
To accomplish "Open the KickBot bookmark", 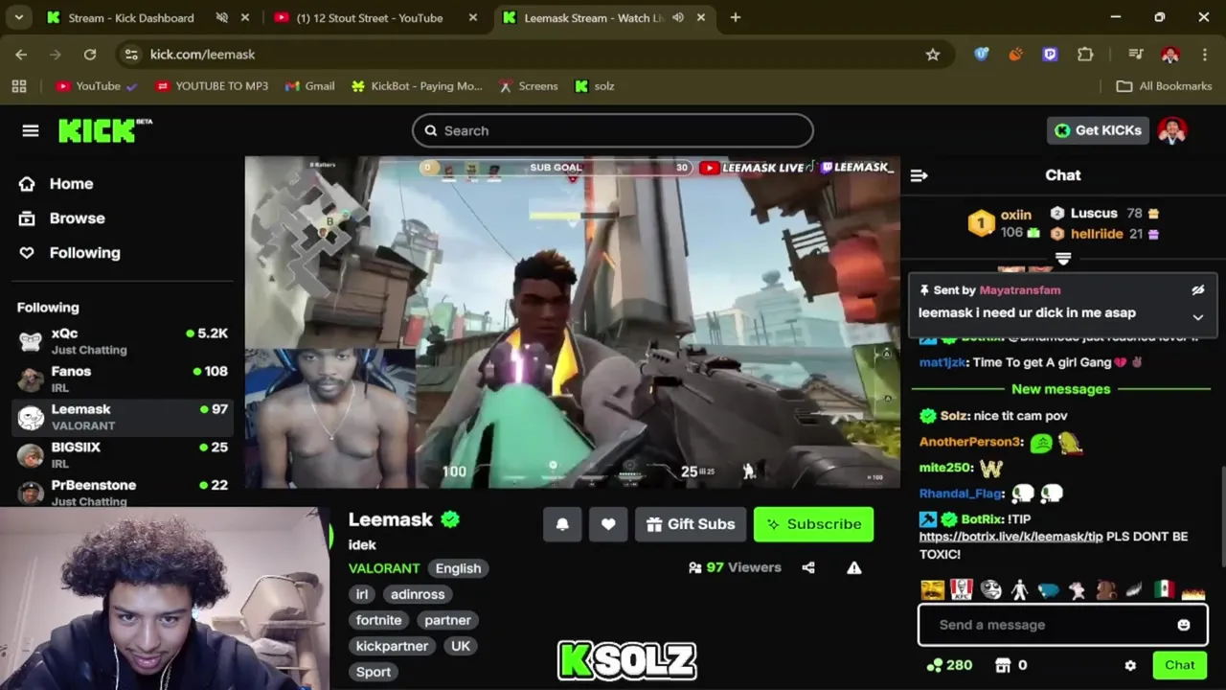I will [x=417, y=86].
